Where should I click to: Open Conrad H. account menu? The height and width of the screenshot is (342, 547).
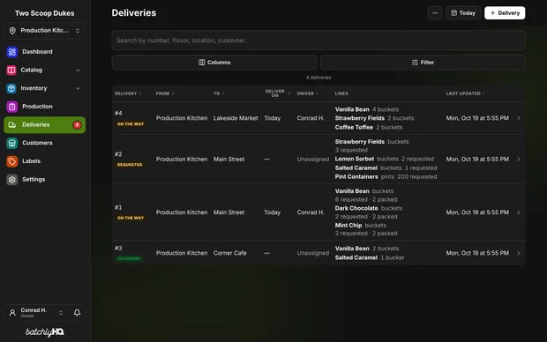(x=36, y=313)
